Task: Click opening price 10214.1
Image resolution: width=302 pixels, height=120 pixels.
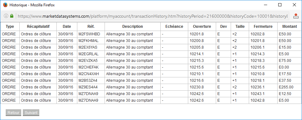Action: click(x=197, y=54)
